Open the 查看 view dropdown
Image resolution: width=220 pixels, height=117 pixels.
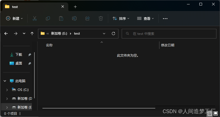pyautogui.click(x=145, y=18)
